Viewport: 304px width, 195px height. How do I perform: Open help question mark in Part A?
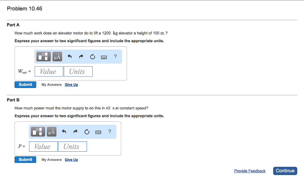click(115, 56)
